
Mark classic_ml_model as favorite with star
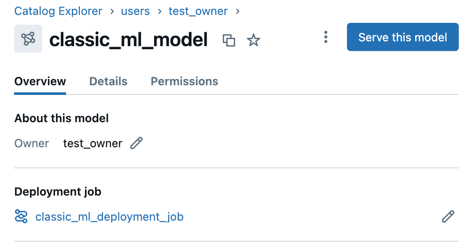click(x=254, y=40)
